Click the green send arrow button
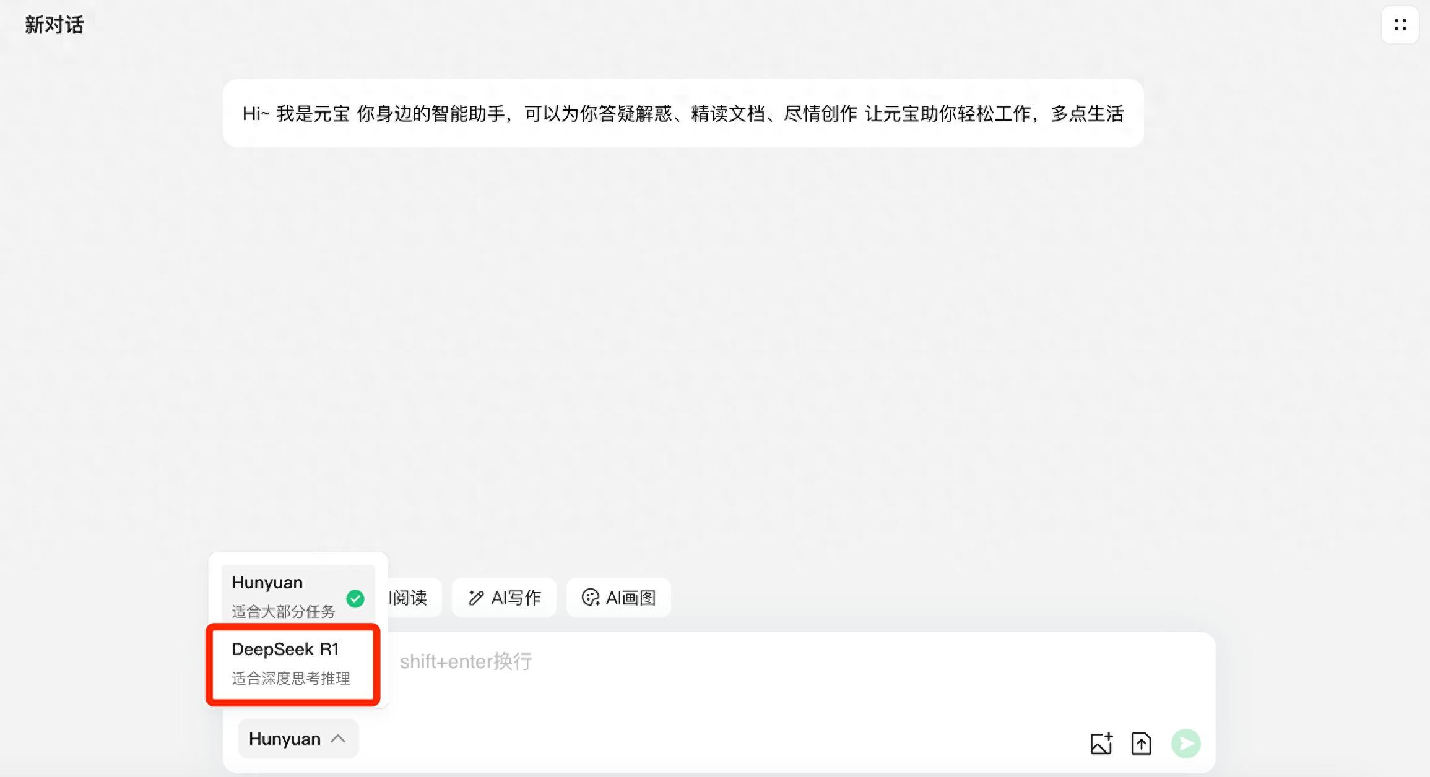Screen dimensions: 1430x777 tap(1185, 743)
